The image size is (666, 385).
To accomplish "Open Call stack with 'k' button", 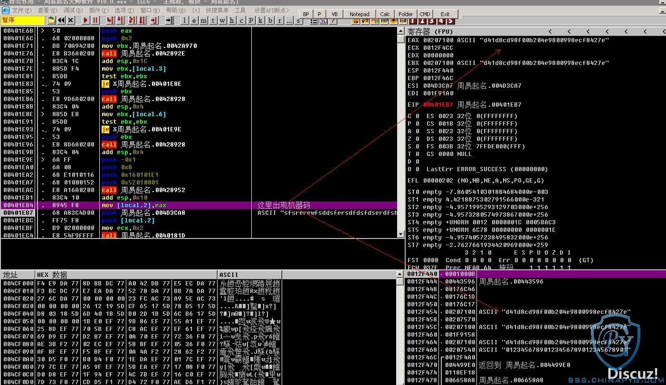I will [260, 20].
